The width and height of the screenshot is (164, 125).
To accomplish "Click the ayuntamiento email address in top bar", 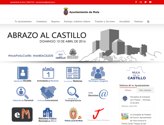I will 46,2.
